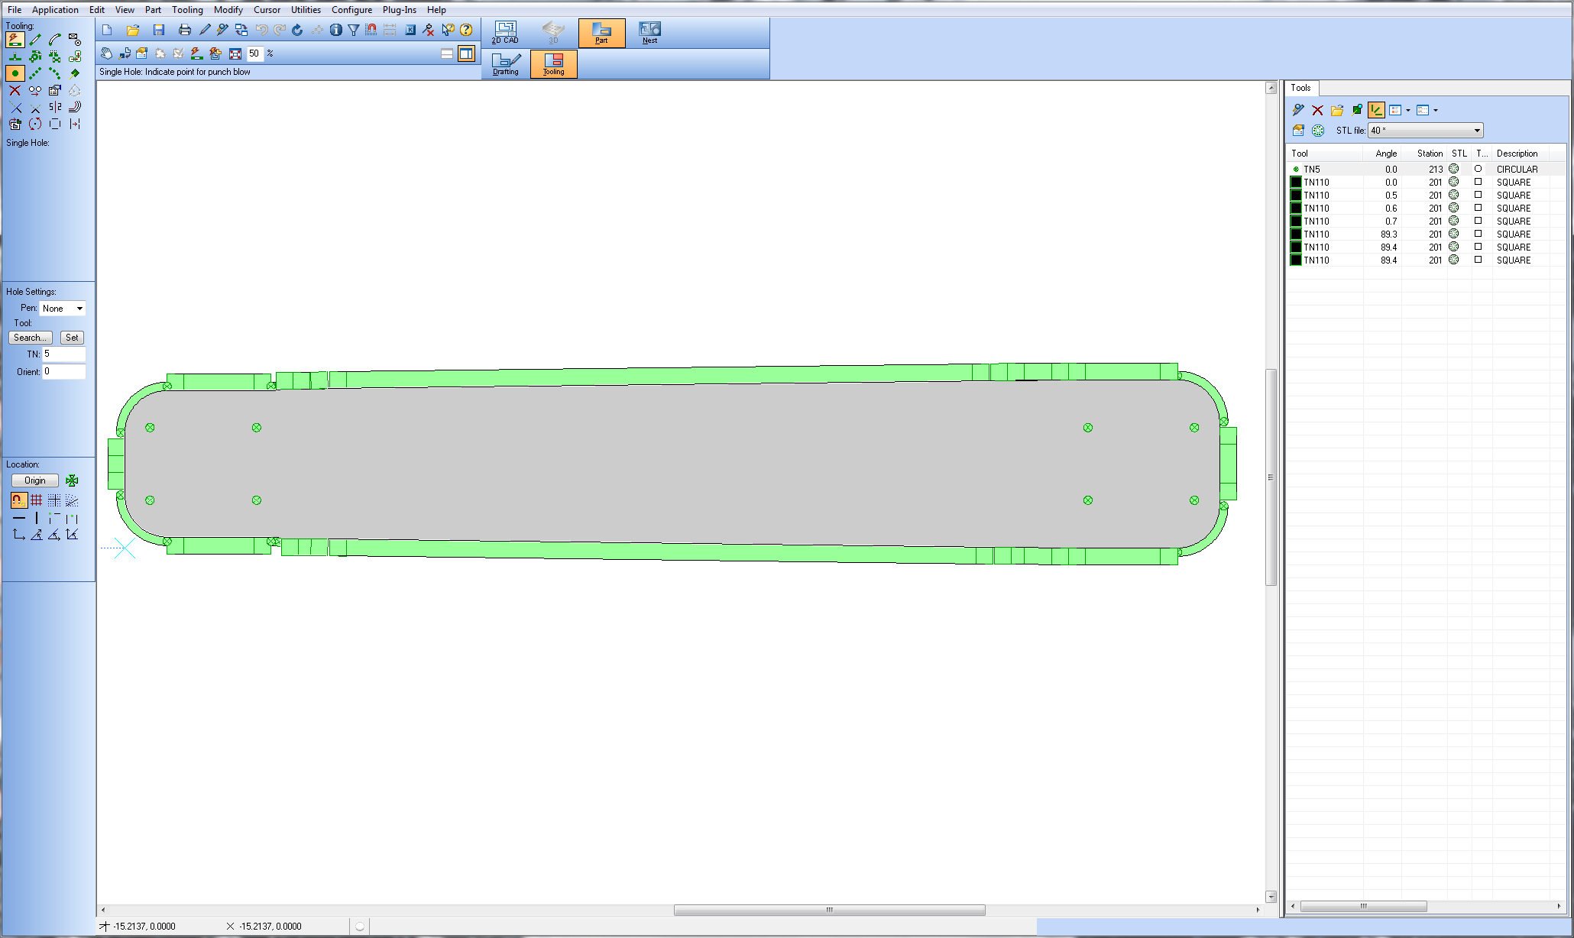Click the highlighted Tooling mode button
1574x938 pixels.
pyautogui.click(x=554, y=64)
